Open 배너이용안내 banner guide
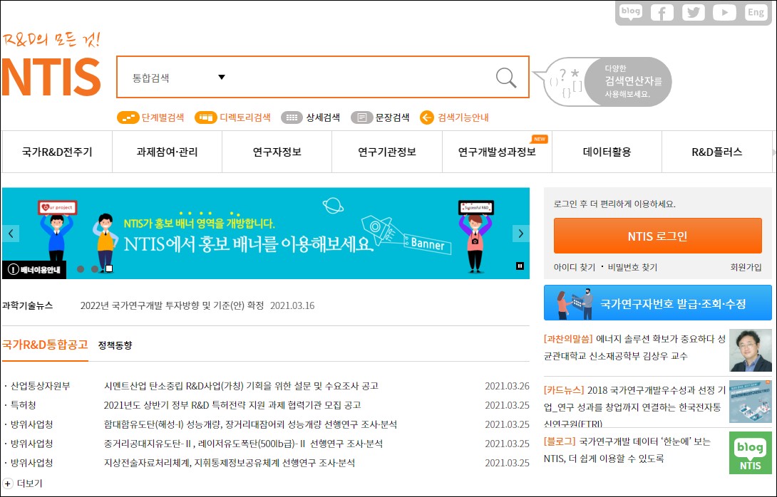Viewport: 777px width, 497px height. click(x=34, y=270)
